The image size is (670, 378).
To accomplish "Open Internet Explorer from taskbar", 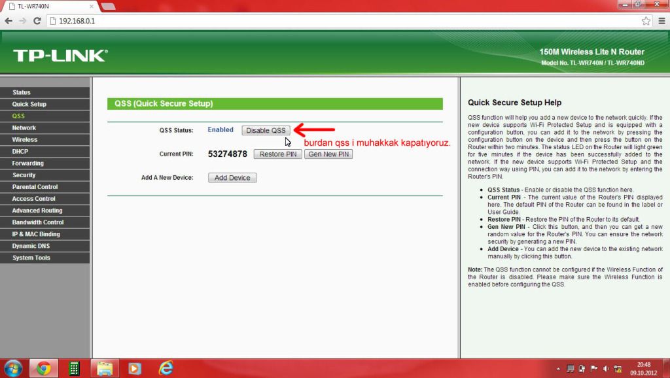I will 166,368.
